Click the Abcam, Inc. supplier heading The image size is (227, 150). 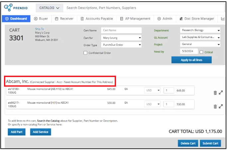click(x=18, y=81)
